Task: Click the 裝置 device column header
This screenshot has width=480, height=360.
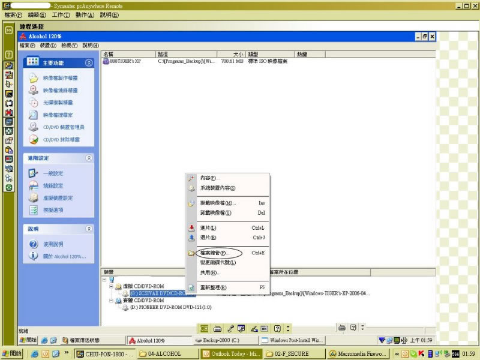Action: 143,272
